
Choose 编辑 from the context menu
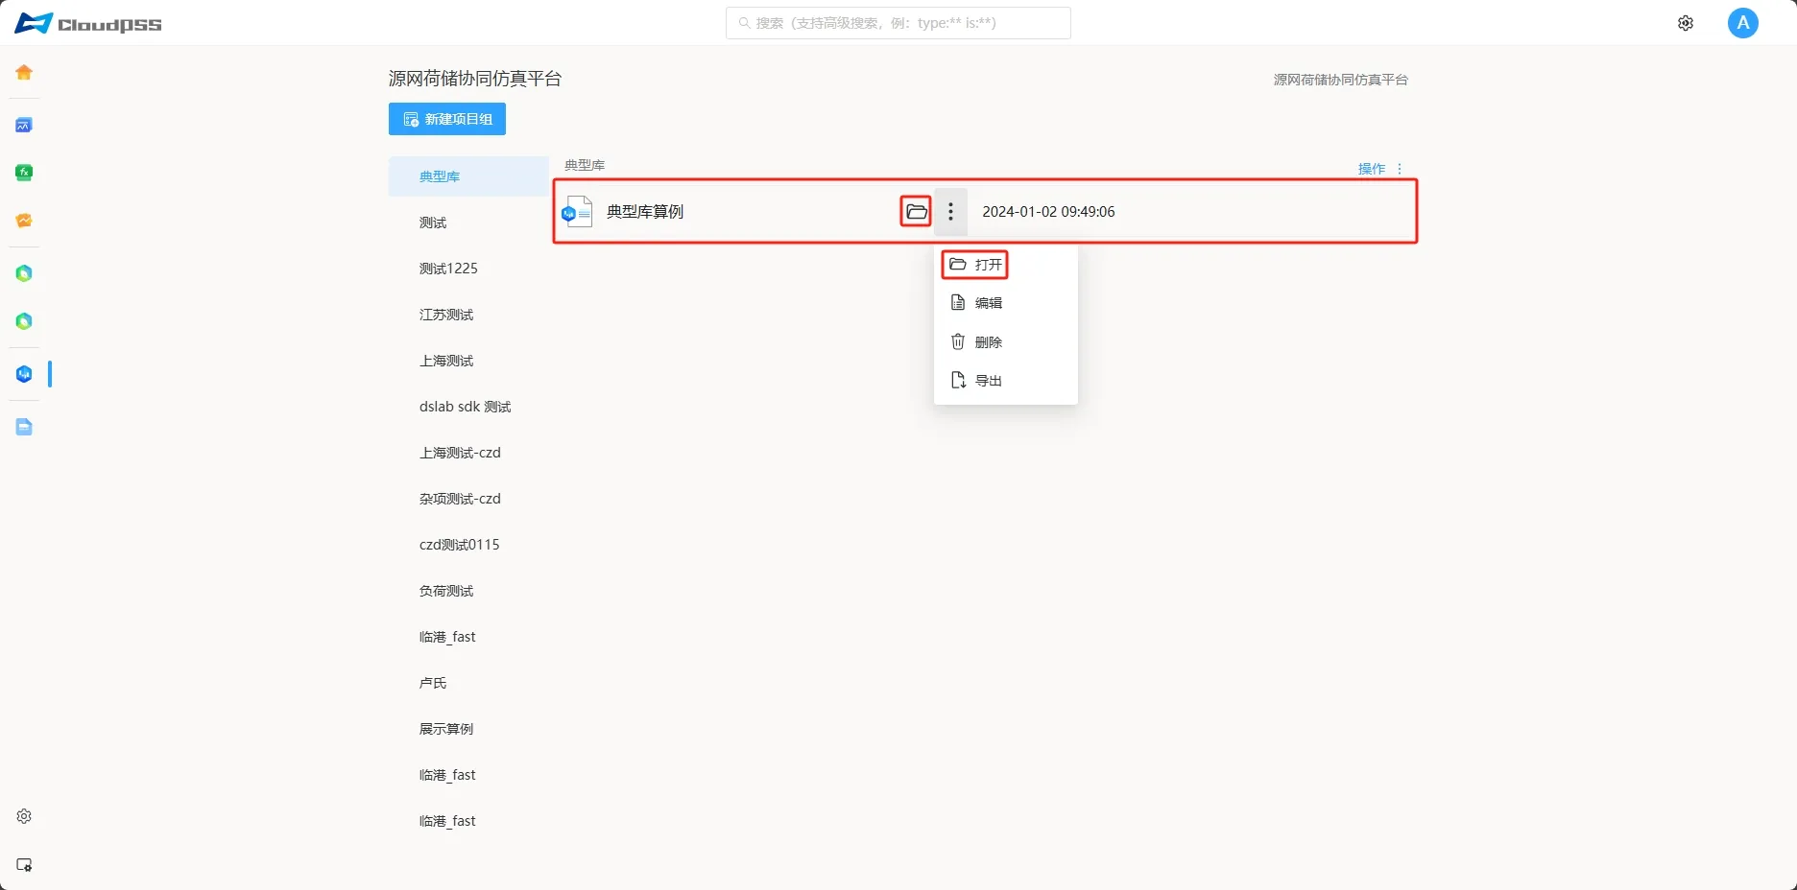pyautogui.click(x=1005, y=303)
